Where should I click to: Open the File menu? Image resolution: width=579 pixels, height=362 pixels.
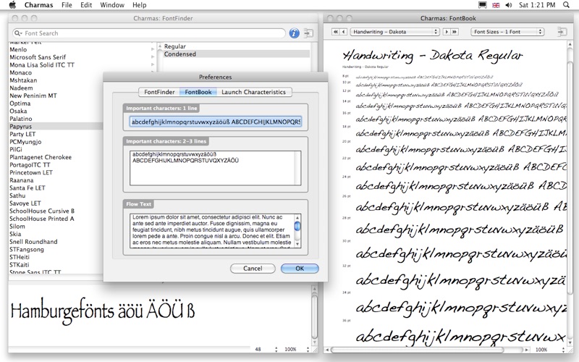tap(67, 5)
